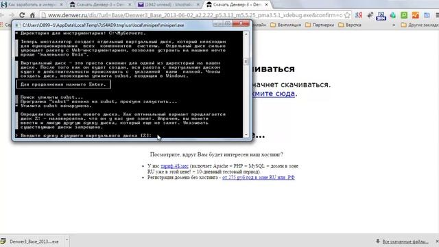This screenshot has height=247, width=439.
Task: Open the 'Вентиляция' bookmarks folder
Action: (285, 25)
